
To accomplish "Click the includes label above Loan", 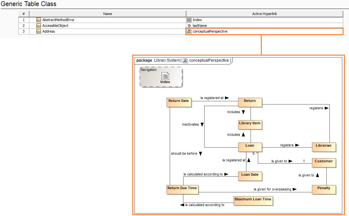I will coord(234,135).
